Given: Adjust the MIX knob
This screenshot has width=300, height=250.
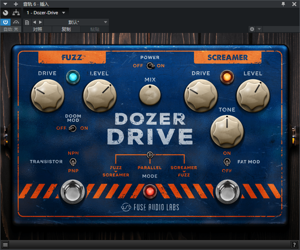Looking at the screenshot, I should pyautogui.click(x=150, y=94).
